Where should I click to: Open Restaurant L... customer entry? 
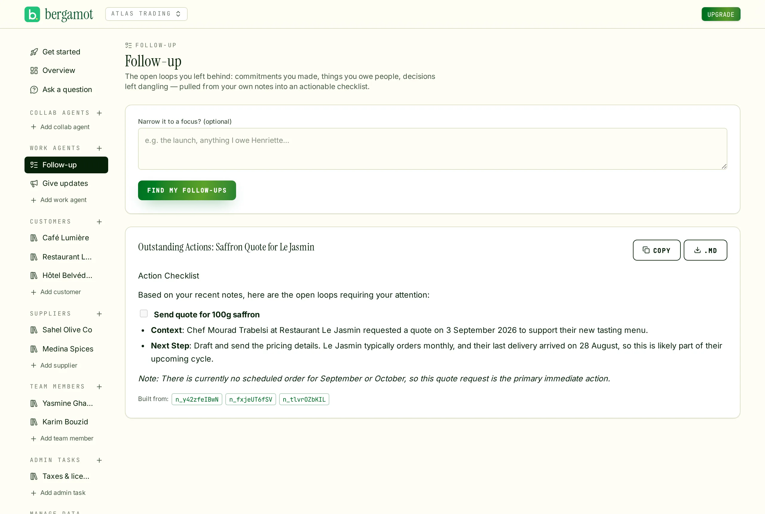(x=66, y=257)
